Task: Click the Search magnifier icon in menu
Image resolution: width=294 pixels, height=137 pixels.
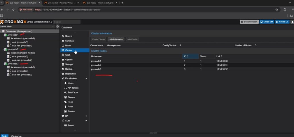Action: click(x=63, y=36)
